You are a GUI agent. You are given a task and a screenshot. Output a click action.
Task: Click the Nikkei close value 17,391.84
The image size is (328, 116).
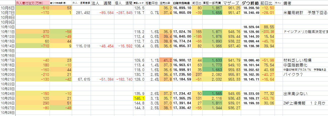[x=182, y=102]
